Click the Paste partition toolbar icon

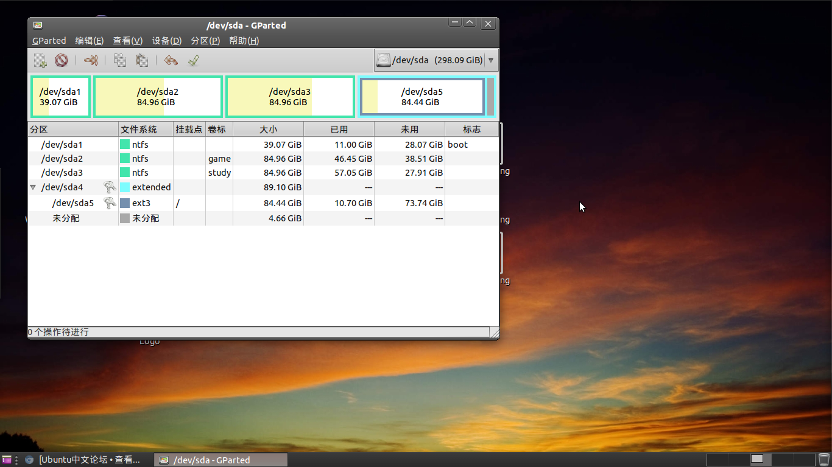click(142, 60)
